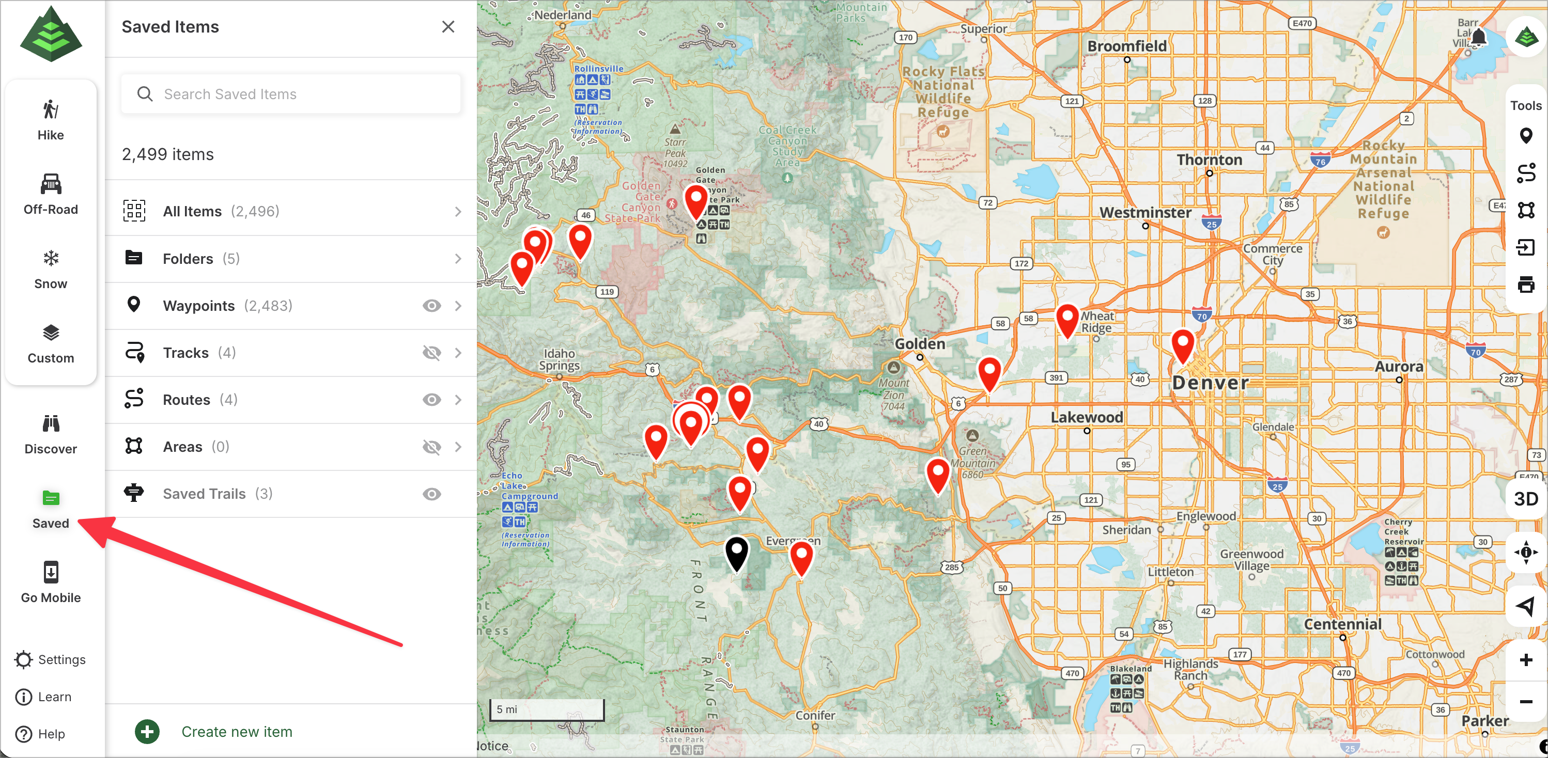Click the Saved Trails signpost icon

click(133, 493)
